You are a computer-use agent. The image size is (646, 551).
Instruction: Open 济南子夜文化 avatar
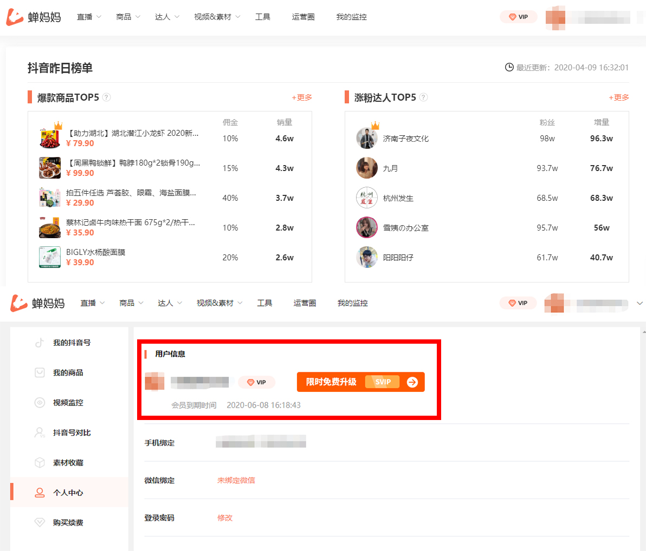pyautogui.click(x=367, y=138)
